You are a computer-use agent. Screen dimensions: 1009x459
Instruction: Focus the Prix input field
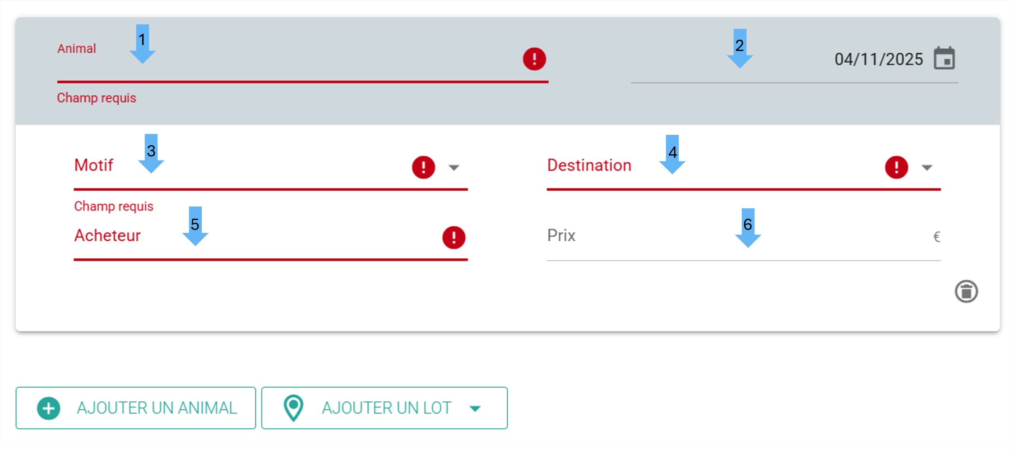(x=744, y=238)
